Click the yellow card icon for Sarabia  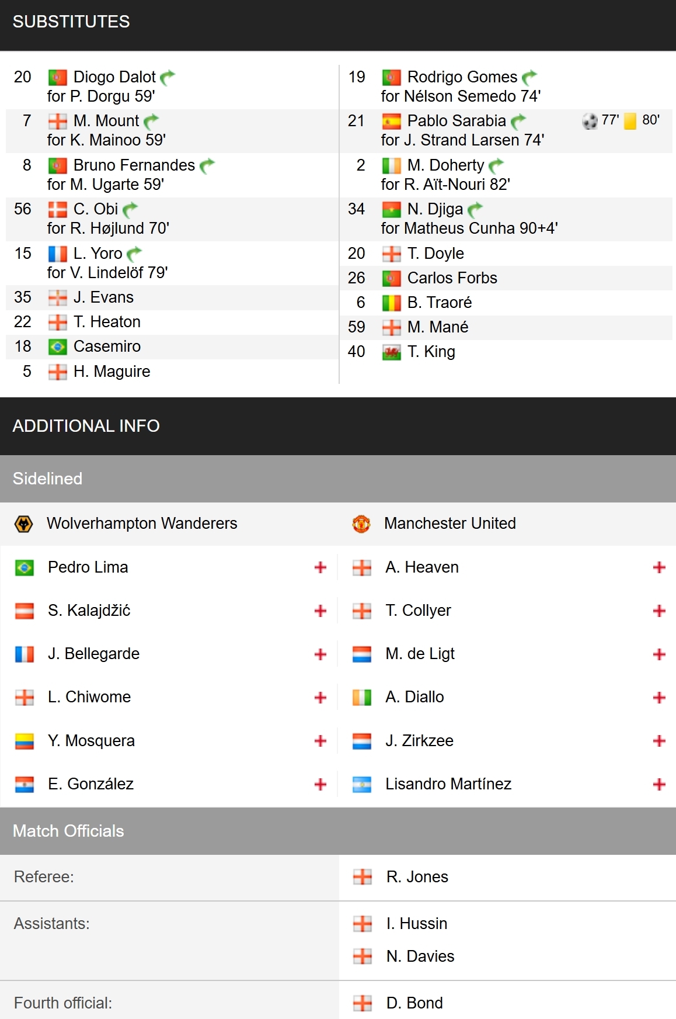click(630, 121)
